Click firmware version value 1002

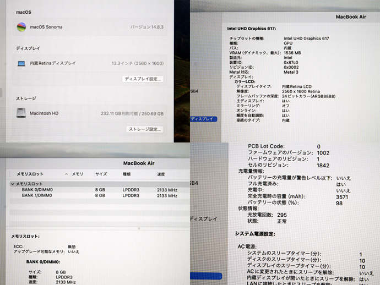323,153
